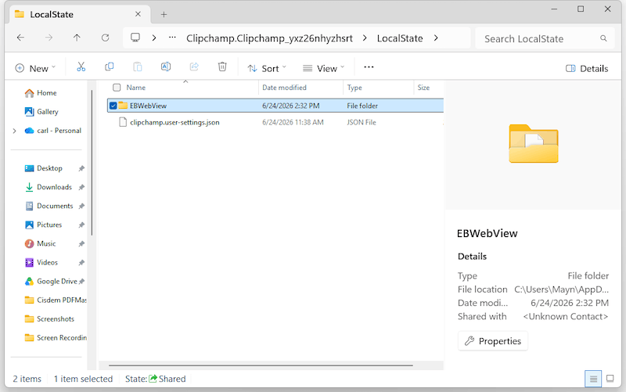The image size is (626, 392).
Task: Expand chevron after LocalState breadcrumb
Action: [x=436, y=38]
